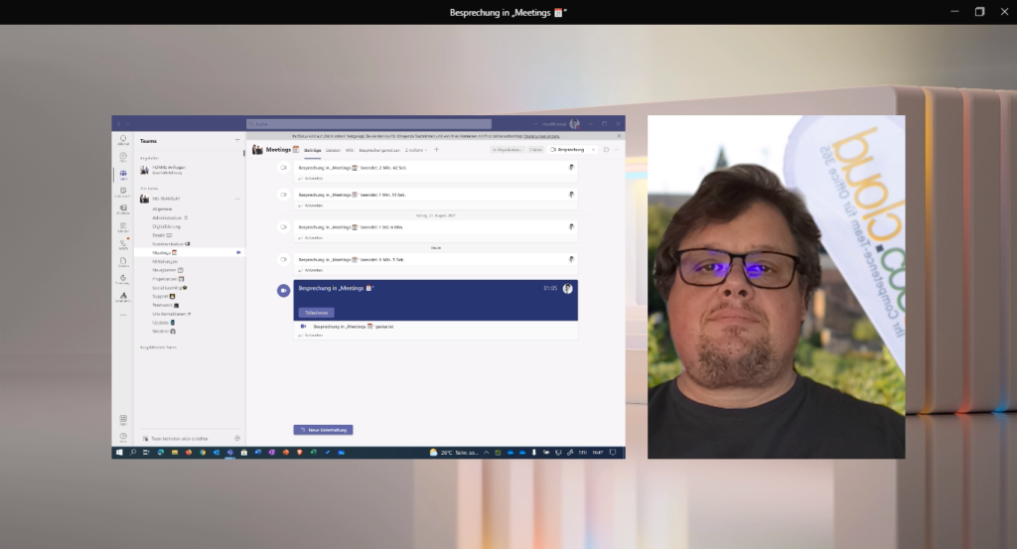Select the Digitalisierung channel
This screenshot has width=1017, height=549.
click(167, 226)
